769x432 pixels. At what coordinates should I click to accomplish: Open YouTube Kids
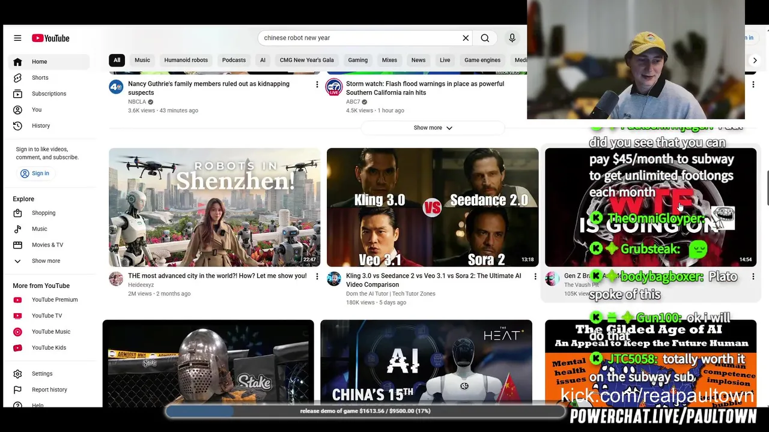point(49,347)
